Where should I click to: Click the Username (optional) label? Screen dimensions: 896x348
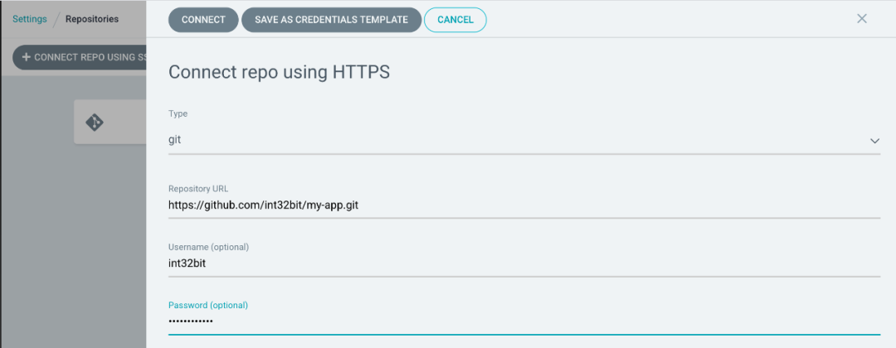tap(208, 247)
